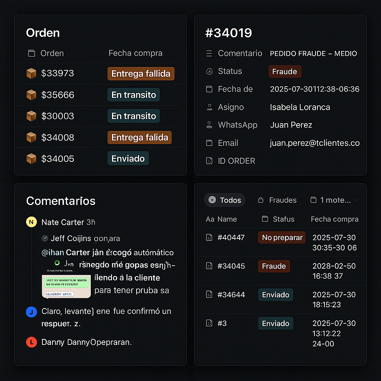Click the page icon next to #40447
This screenshot has width=381, height=381.
(x=209, y=237)
